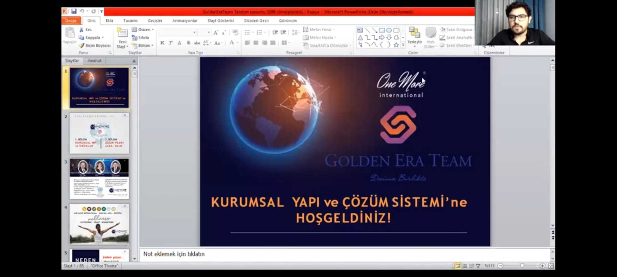Select slide 4 wellness thumbnail
617x277 pixels.
tap(99, 224)
